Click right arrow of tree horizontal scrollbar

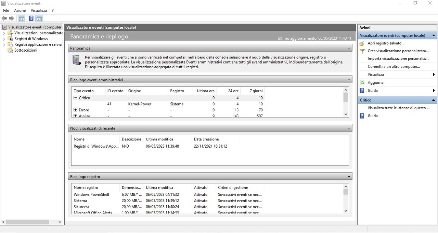(60, 222)
